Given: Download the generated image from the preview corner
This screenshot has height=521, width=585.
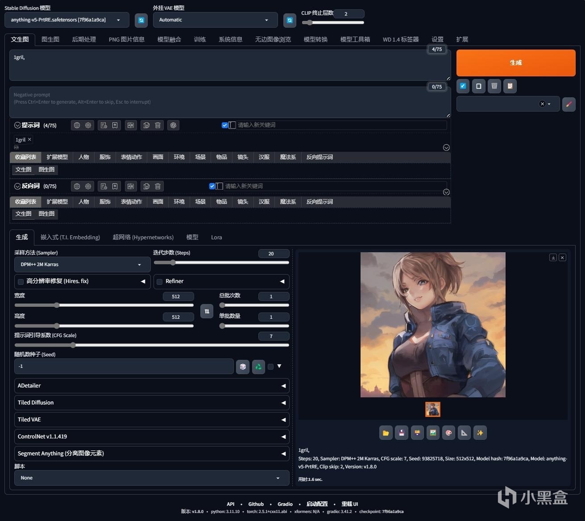Looking at the screenshot, I should tap(553, 258).
